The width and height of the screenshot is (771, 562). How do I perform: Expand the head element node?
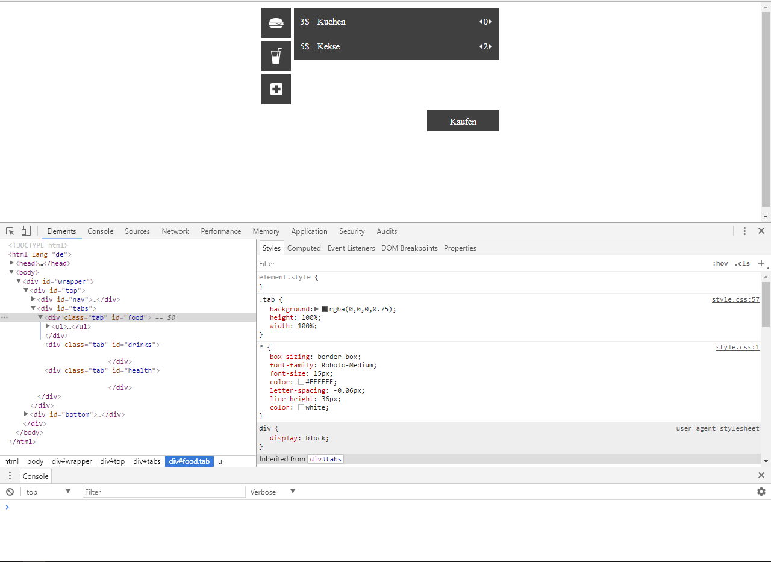coord(12,263)
